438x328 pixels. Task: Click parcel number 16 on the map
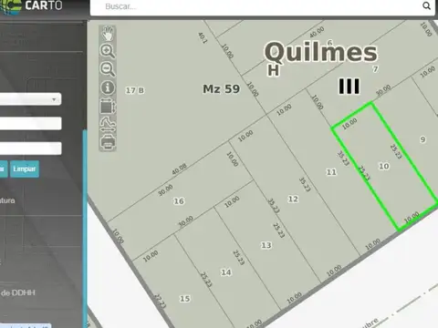coord(179,201)
